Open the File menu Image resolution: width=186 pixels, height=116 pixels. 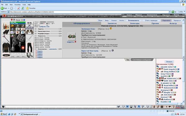(2, 5)
